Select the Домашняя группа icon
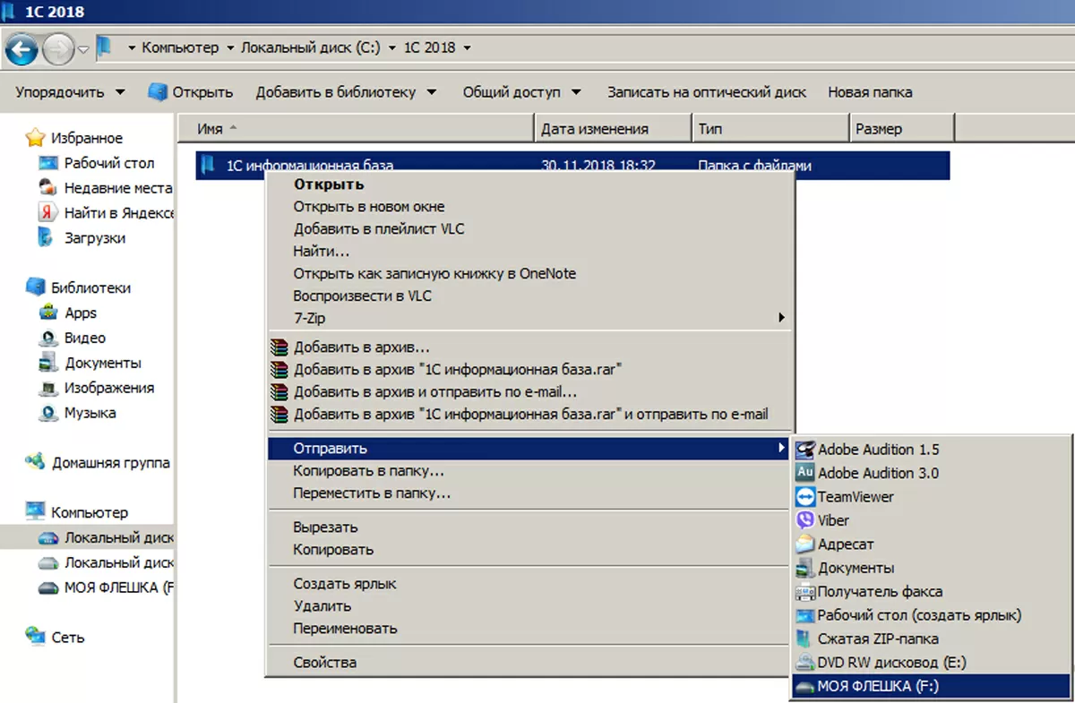Screen dimensions: 1075x703 pos(35,463)
